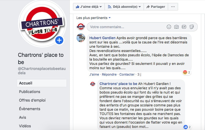Focus the Votre commentaire input field
Screen dimensions: 205x130
pyautogui.click(x=126, y=27)
